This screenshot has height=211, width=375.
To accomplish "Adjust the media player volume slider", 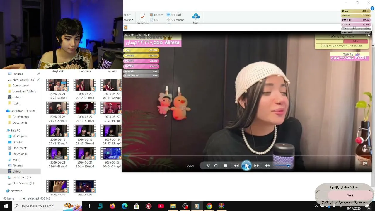I will (281, 166).
